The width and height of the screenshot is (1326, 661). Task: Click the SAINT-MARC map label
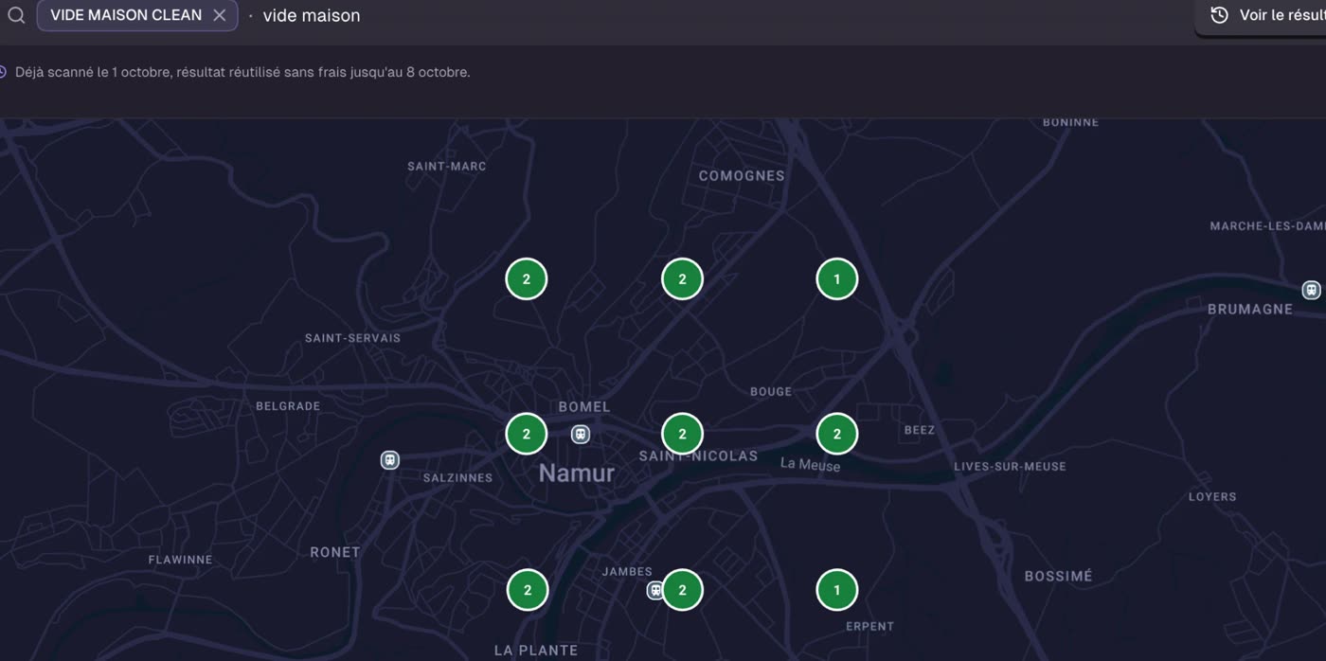(447, 167)
